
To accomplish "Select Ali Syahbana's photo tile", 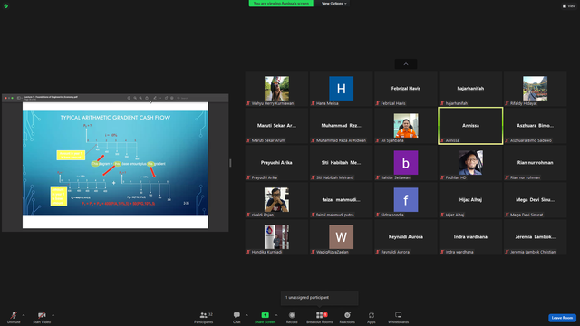I will coord(406,126).
